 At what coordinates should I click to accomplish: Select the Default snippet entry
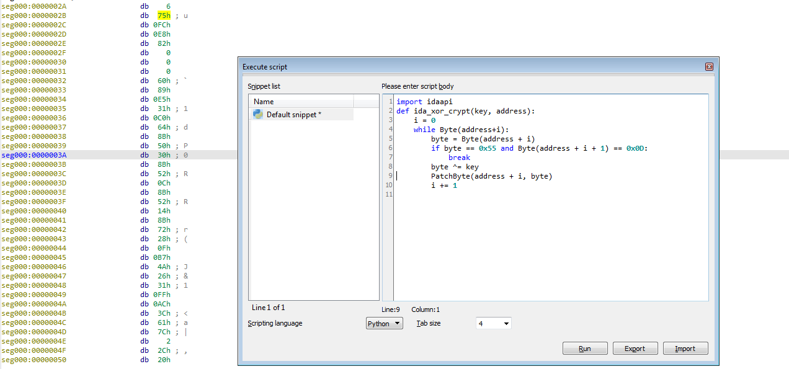293,115
